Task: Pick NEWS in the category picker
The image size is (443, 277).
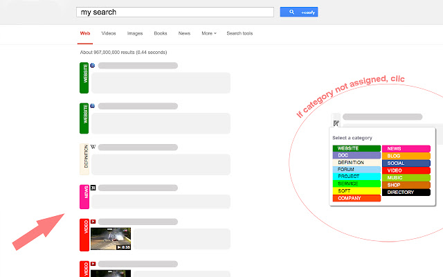Action: (406, 149)
